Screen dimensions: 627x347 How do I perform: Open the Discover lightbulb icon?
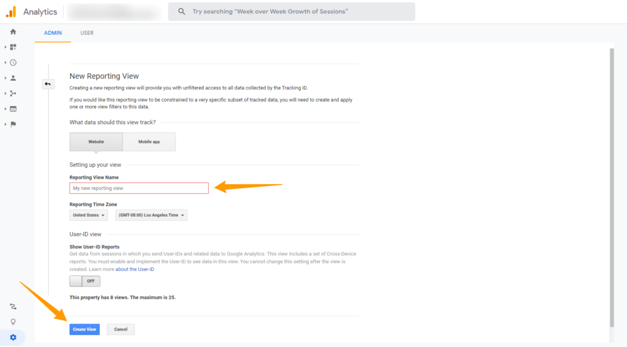pos(13,322)
